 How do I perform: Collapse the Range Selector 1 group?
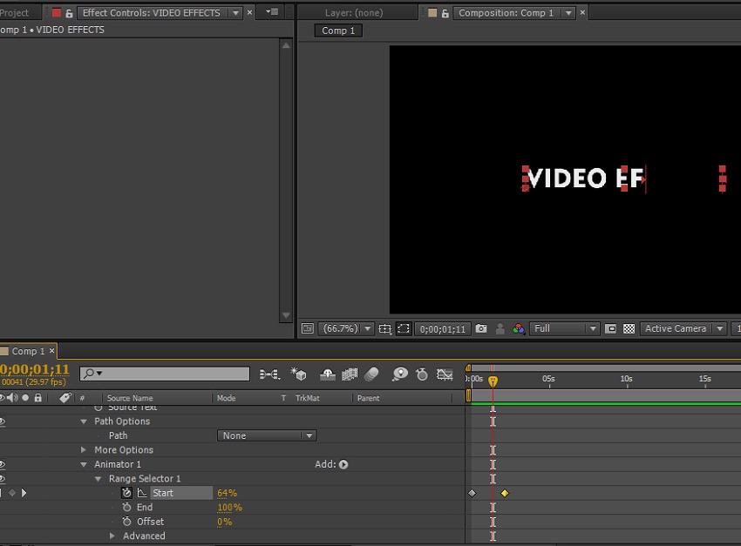pyautogui.click(x=99, y=479)
